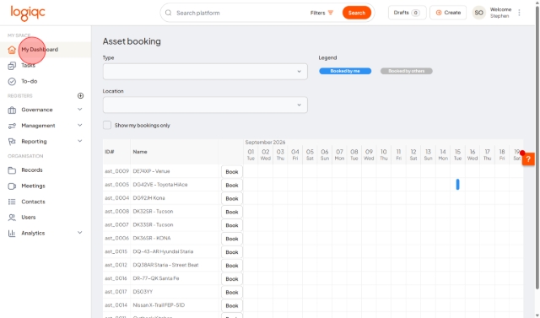The width and height of the screenshot is (540, 318).
Task: Expand the Management chevron
Action: click(x=79, y=126)
